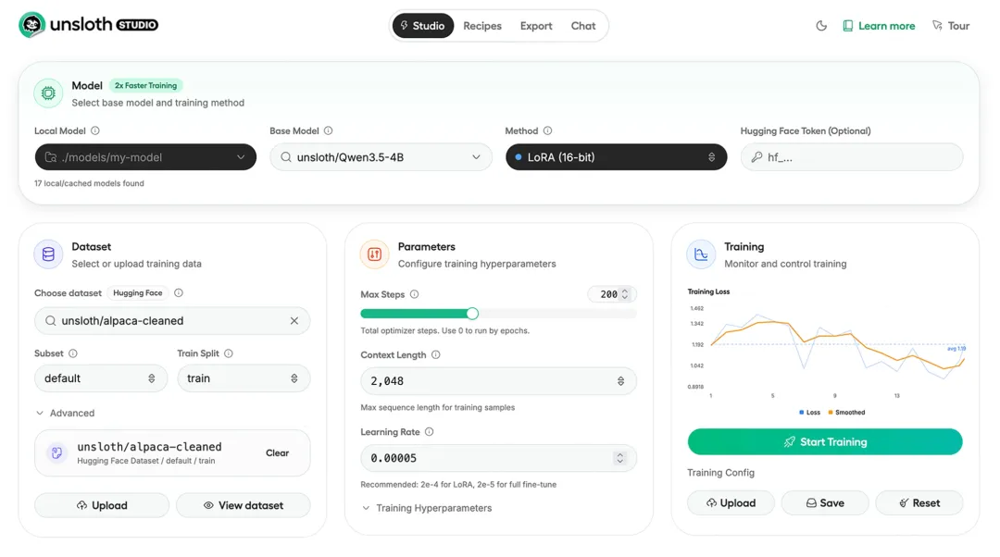This screenshot has width=1000, height=557.
Task: Click the Hugging Face source chip
Action: click(138, 293)
